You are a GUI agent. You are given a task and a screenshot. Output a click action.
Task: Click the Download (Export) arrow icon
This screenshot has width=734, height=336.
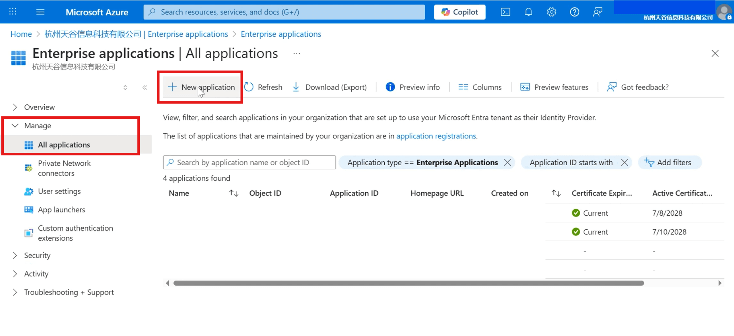click(296, 87)
